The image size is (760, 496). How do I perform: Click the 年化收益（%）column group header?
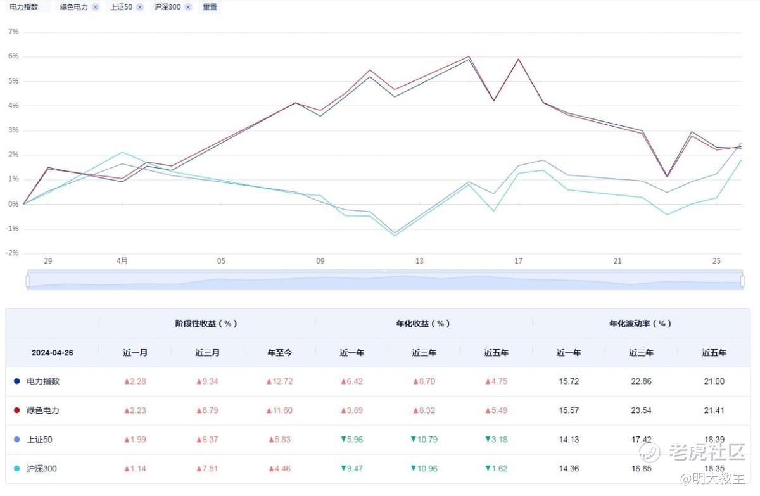pos(422,323)
